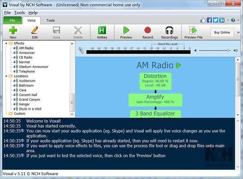Expand the toolbar overflow chevron

coord(239,32)
